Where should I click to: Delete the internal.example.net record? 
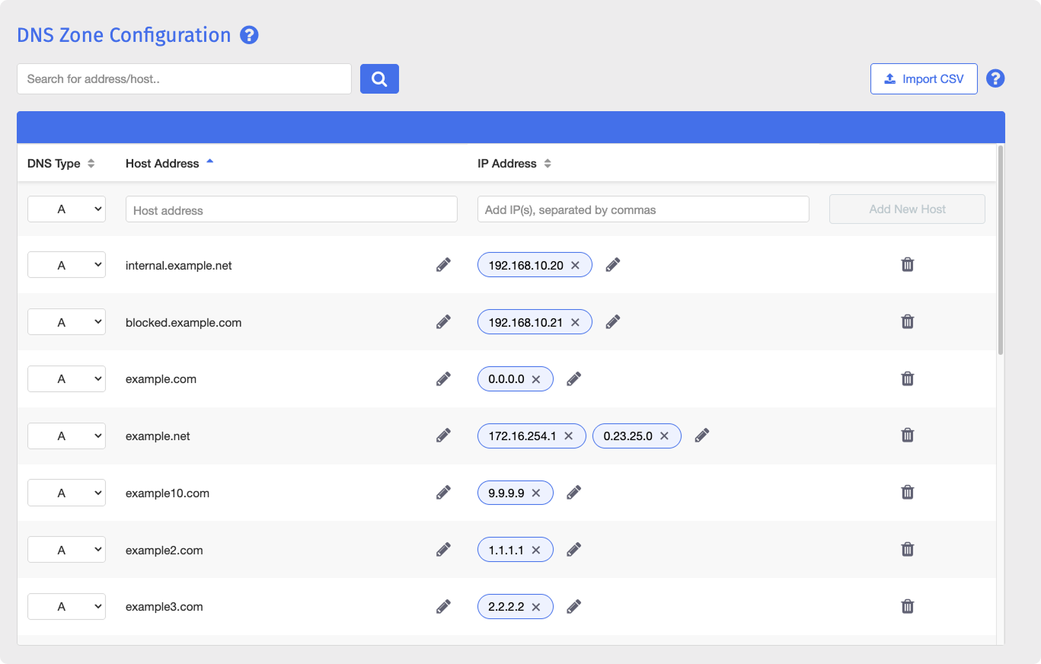tap(908, 264)
